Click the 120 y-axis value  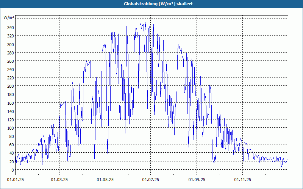click(11, 120)
